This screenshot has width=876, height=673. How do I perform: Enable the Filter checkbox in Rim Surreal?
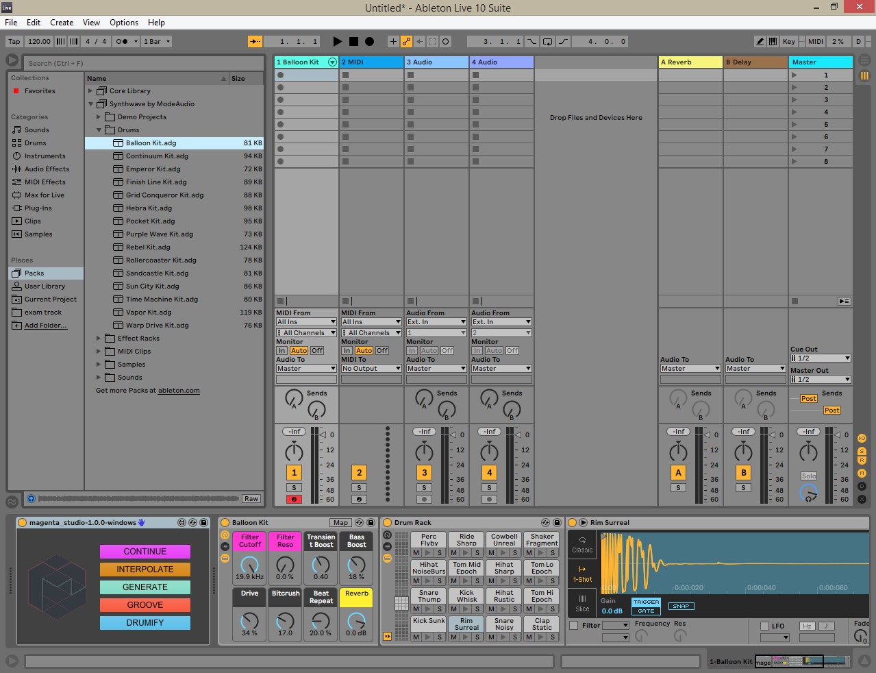click(x=574, y=625)
